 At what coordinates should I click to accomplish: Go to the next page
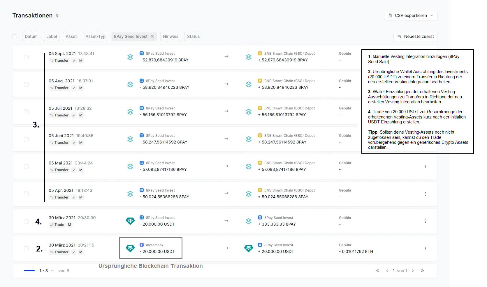[x=413, y=271]
